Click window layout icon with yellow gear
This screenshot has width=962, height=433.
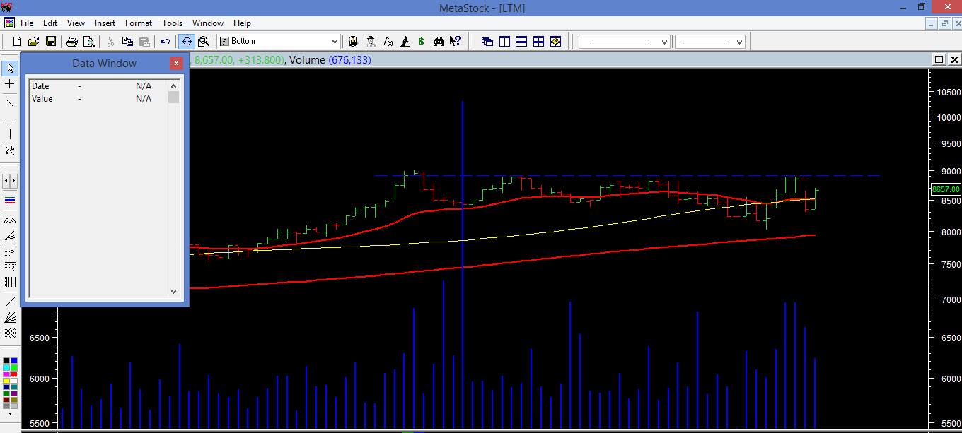pyautogui.click(x=555, y=42)
